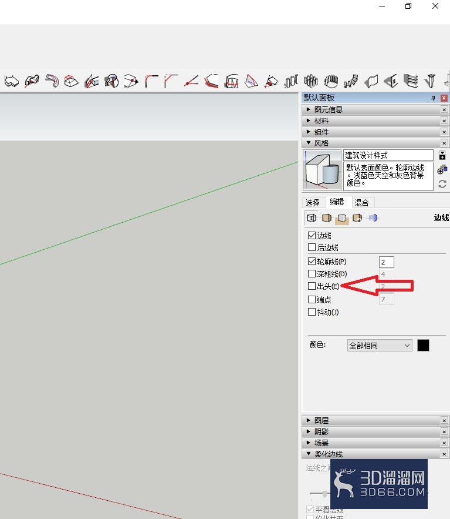The width and height of the screenshot is (450, 519).
Task: Select the cage frame structure tool
Action: point(231,81)
